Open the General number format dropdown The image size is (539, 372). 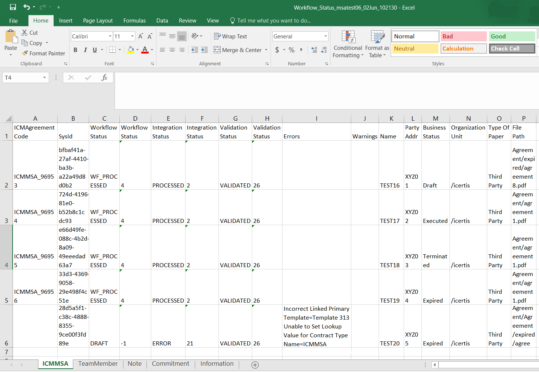tap(326, 36)
